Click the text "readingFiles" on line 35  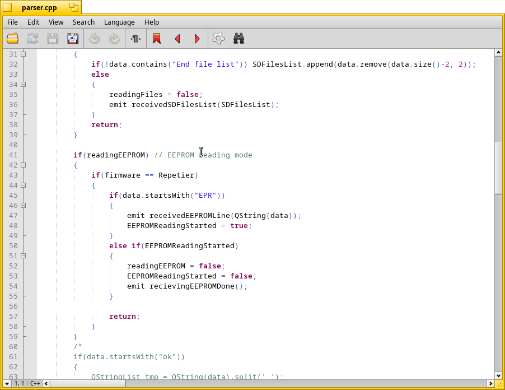tap(135, 95)
